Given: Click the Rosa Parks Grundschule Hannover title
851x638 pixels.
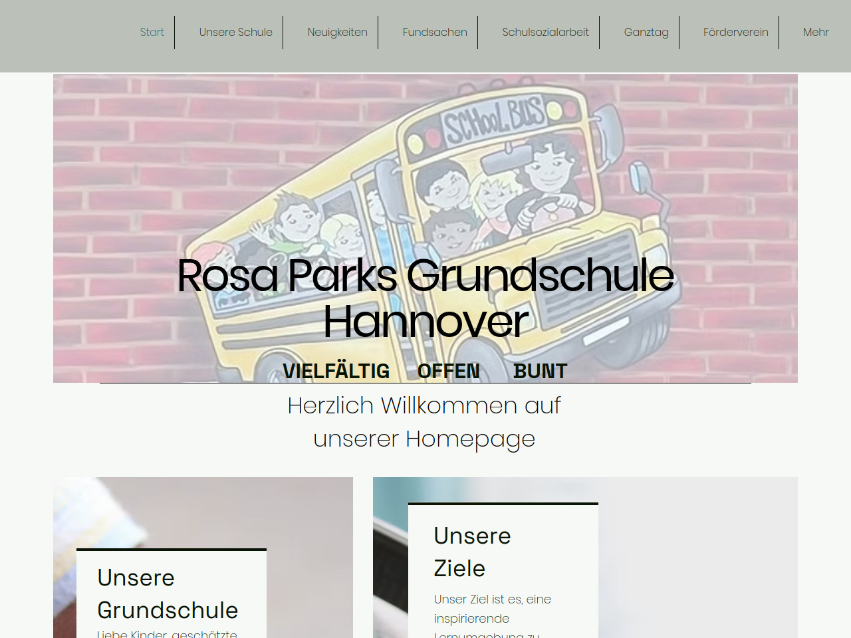Looking at the screenshot, I should [x=425, y=298].
